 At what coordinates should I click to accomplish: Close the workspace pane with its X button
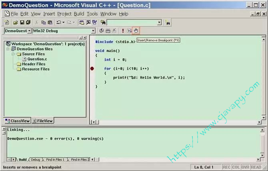[x=85, y=38]
